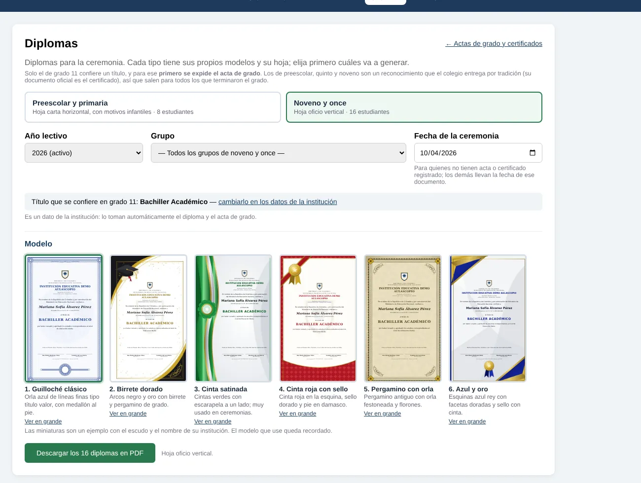
Task: Choose the Cinta roja con sello thumbnail
Action: pos(318,318)
